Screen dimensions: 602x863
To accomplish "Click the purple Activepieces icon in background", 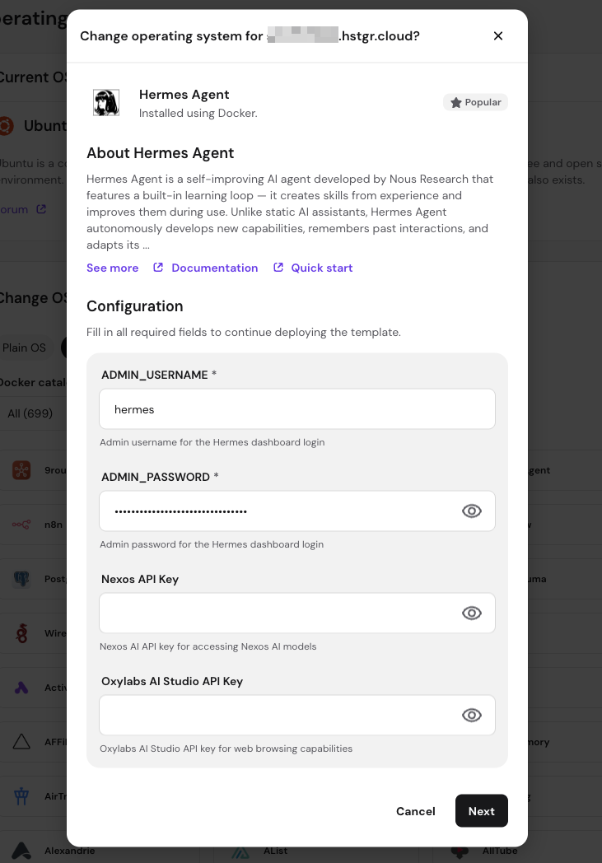I will click(x=21, y=688).
